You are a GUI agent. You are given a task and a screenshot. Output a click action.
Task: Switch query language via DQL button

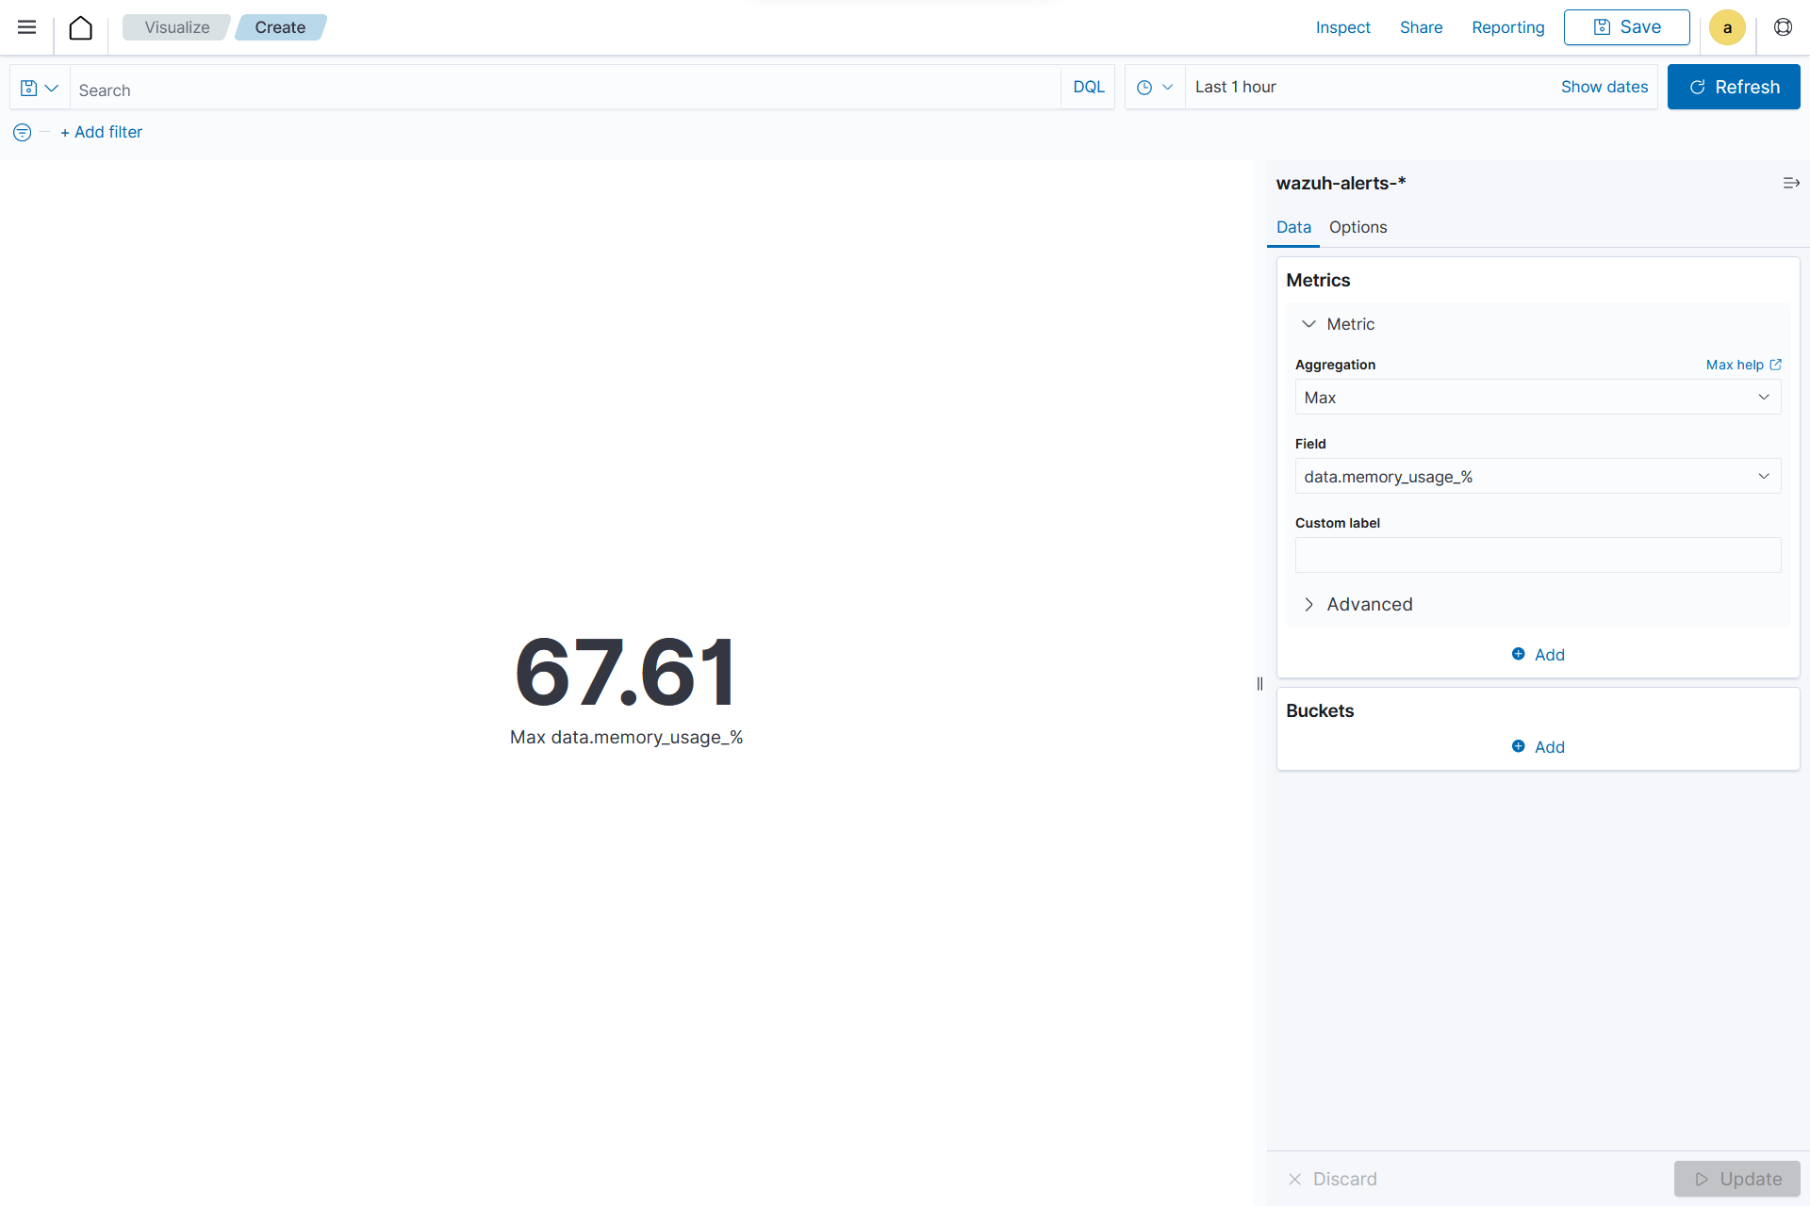1088,87
